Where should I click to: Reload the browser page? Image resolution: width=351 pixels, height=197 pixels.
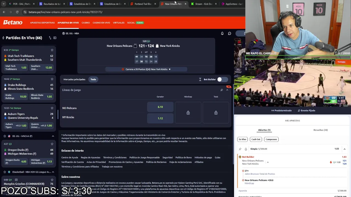[x=17, y=12]
